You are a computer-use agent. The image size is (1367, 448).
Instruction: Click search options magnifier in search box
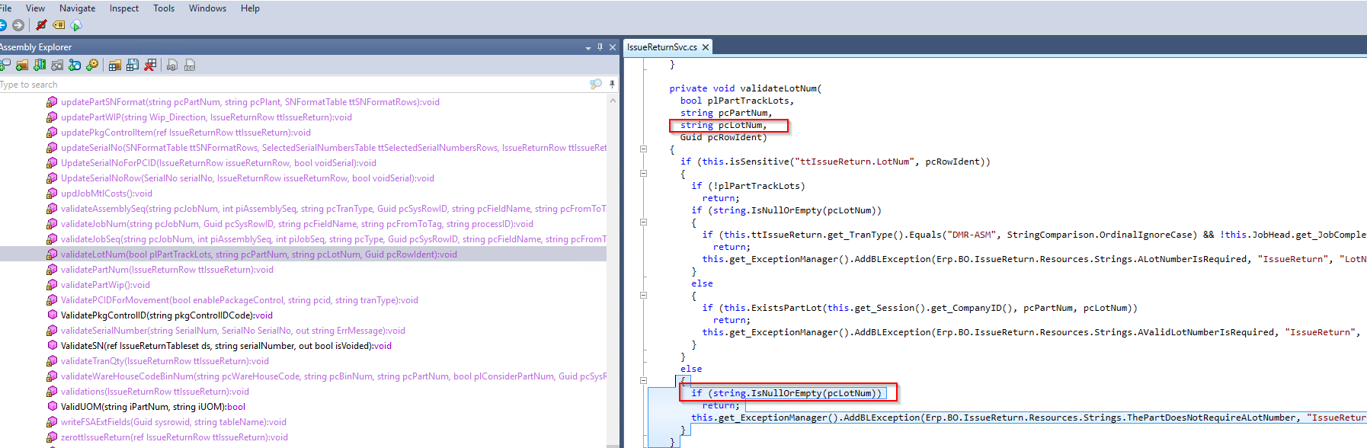coord(596,84)
